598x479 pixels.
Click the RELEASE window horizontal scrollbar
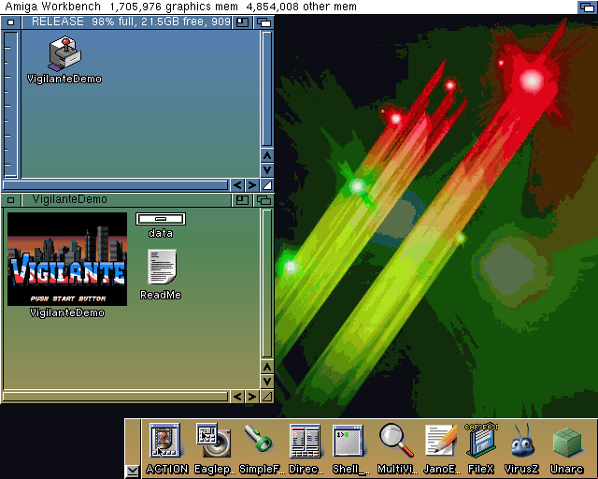(x=116, y=185)
